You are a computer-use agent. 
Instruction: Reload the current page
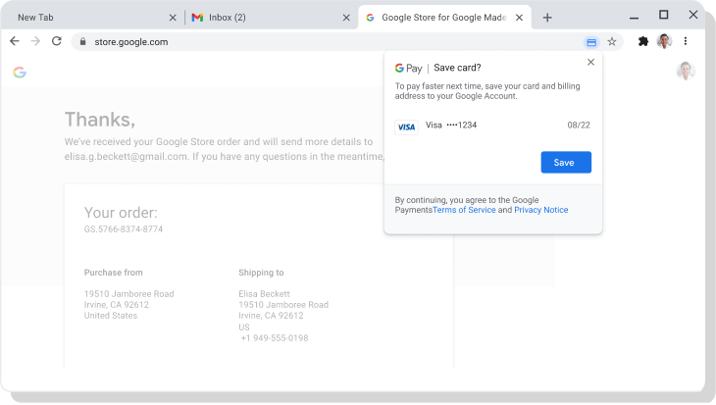[x=57, y=41]
